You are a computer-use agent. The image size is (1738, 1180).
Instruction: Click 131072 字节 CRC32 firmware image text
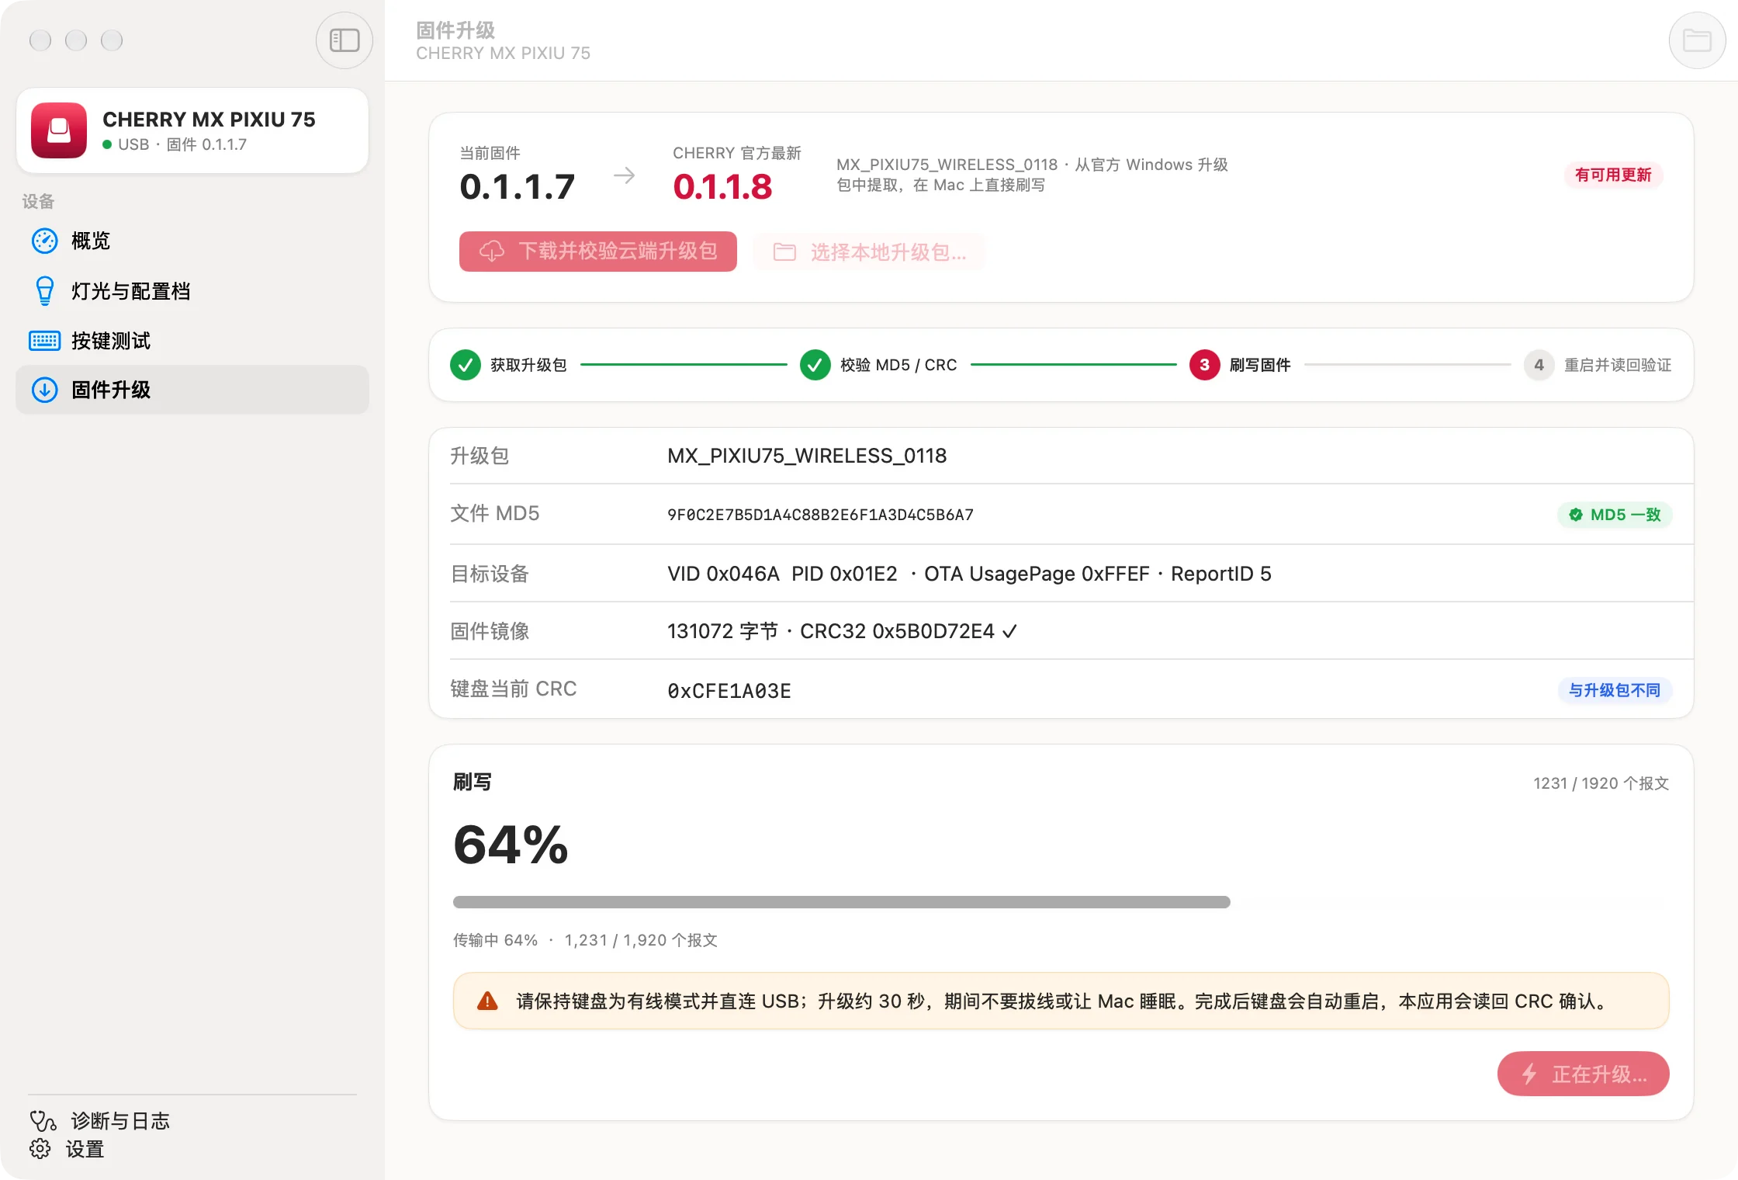[842, 631]
